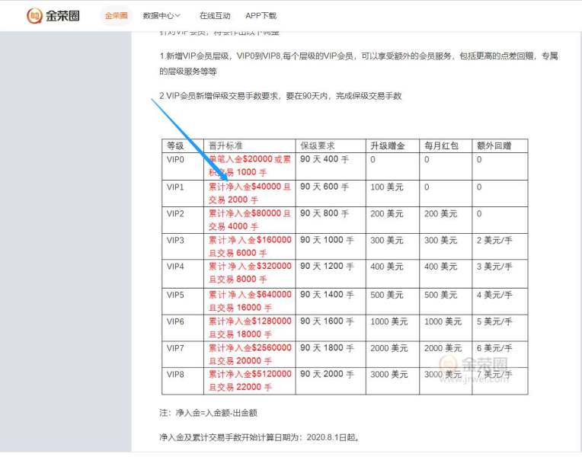Click the 5 美元/手 rebate cell
This screenshot has height=457, width=582.
click(500, 328)
